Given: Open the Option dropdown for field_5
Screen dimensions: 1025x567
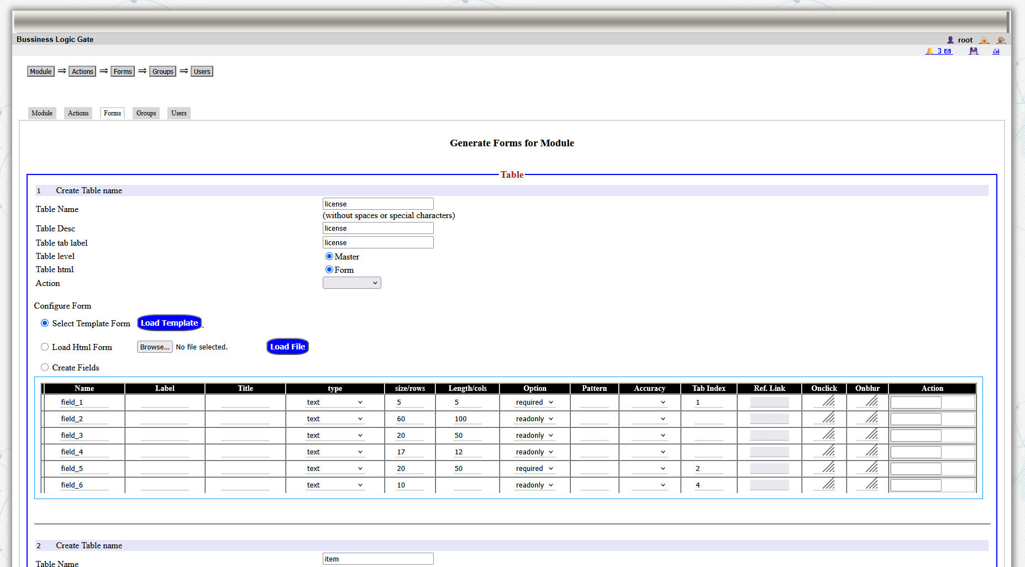Looking at the screenshot, I should pyautogui.click(x=534, y=469).
